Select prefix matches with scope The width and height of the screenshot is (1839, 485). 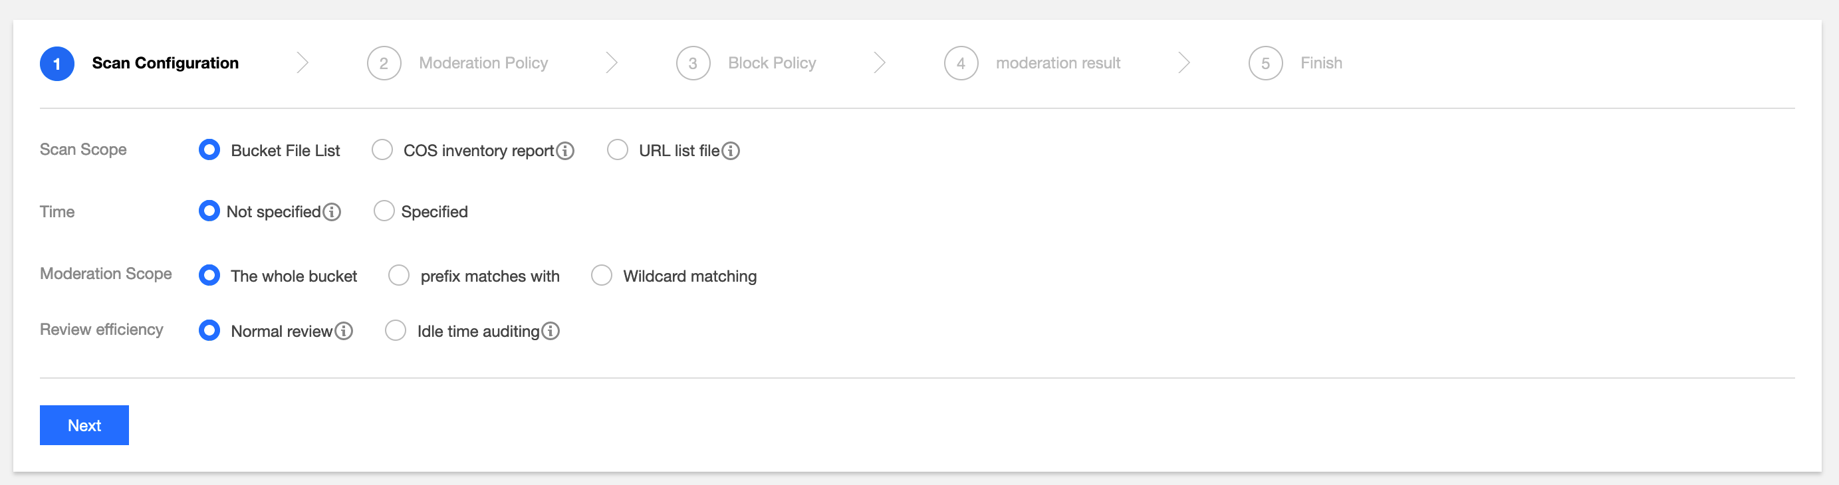click(399, 275)
